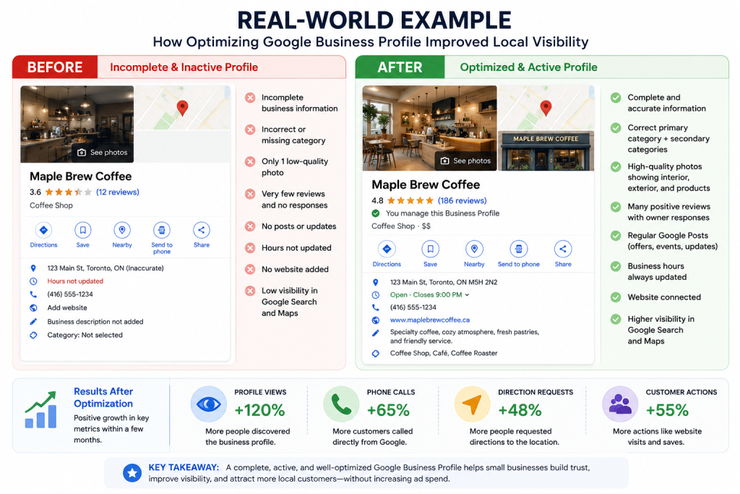Click the blue star icon beside Key Takeaway
740x494 pixels.
(132, 473)
